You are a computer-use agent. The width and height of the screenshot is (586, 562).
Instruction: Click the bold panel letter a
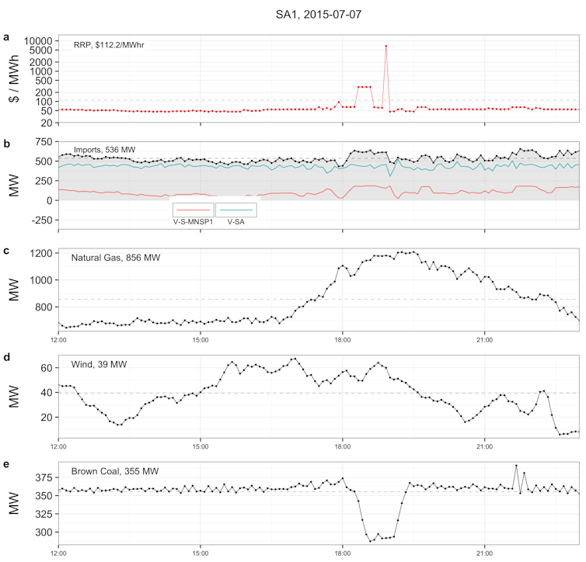coord(7,37)
